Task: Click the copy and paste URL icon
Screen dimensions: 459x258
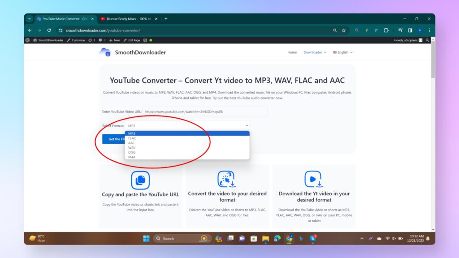Action: [x=140, y=180]
